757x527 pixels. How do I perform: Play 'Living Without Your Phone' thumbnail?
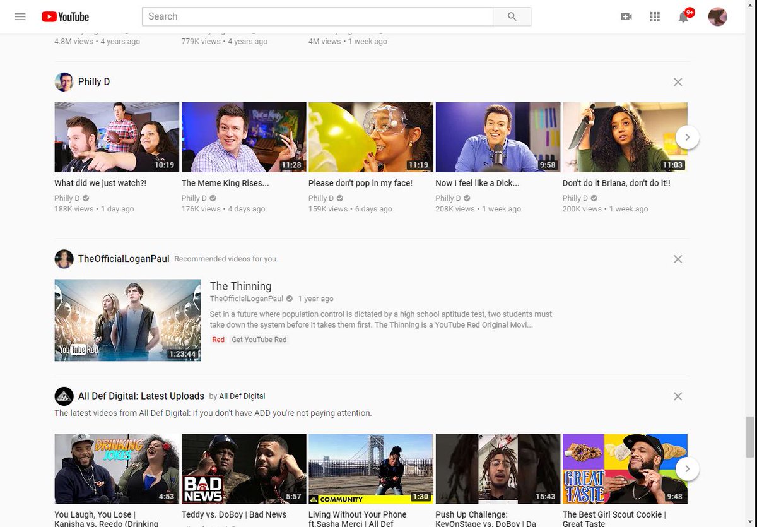point(371,468)
